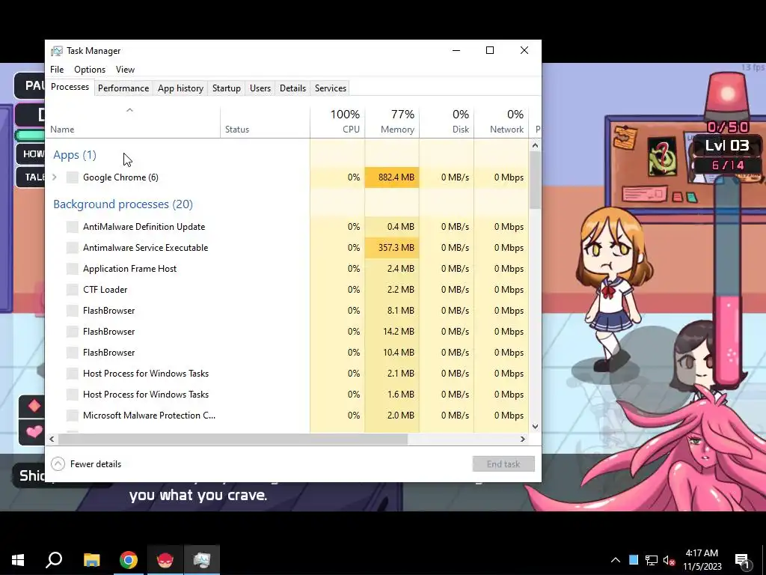This screenshot has height=575, width=766.
Task: Click the Task Manager taskbar button
Action: coord(202,560)
